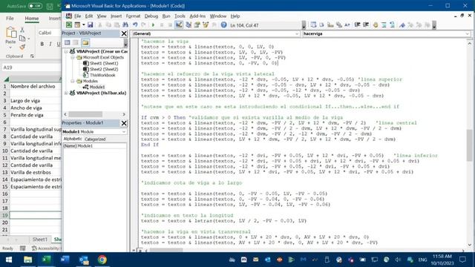Open the Format menu
The height and width of the screenshot is (267, 475).
pyautogui.click(x=133, y=16)
